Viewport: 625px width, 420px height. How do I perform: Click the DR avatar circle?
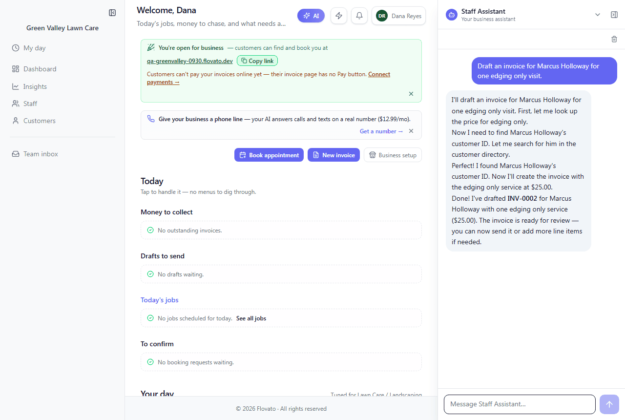382,16
